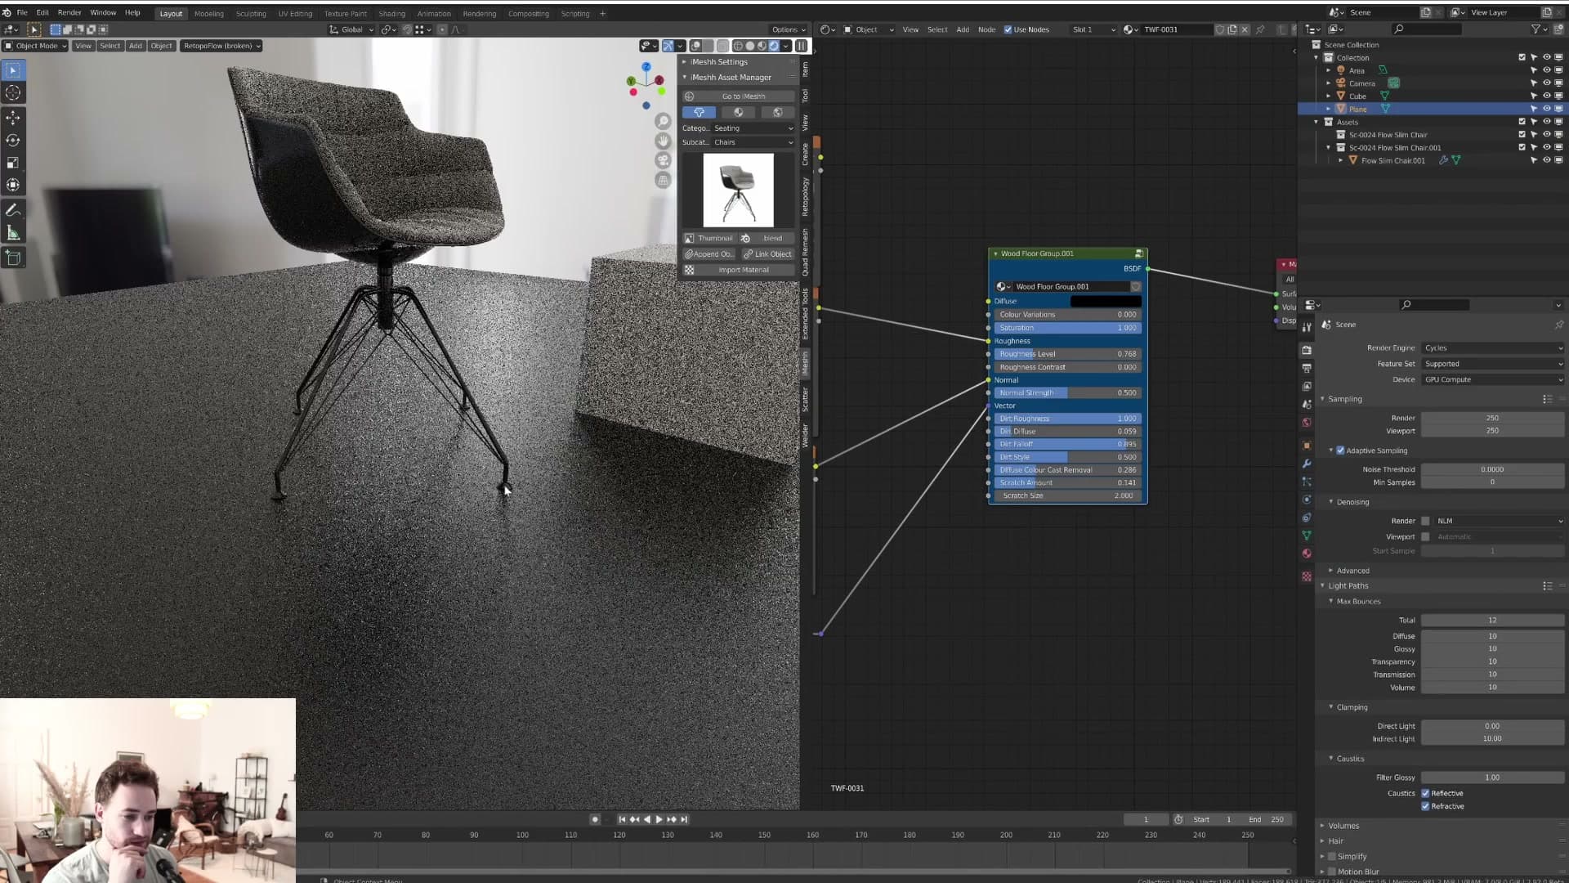Open the Modifier properties wrench tab

(x=1307, y=464)
